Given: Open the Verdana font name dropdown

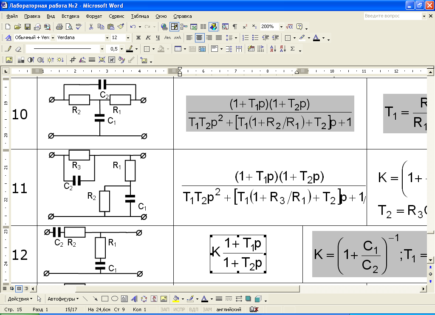Looking at the screenshot, I should click(107, 38).
